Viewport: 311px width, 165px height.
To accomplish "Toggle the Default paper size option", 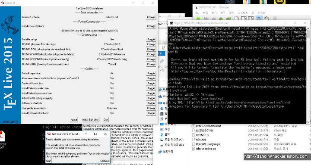I will click(x=151, y=73).
